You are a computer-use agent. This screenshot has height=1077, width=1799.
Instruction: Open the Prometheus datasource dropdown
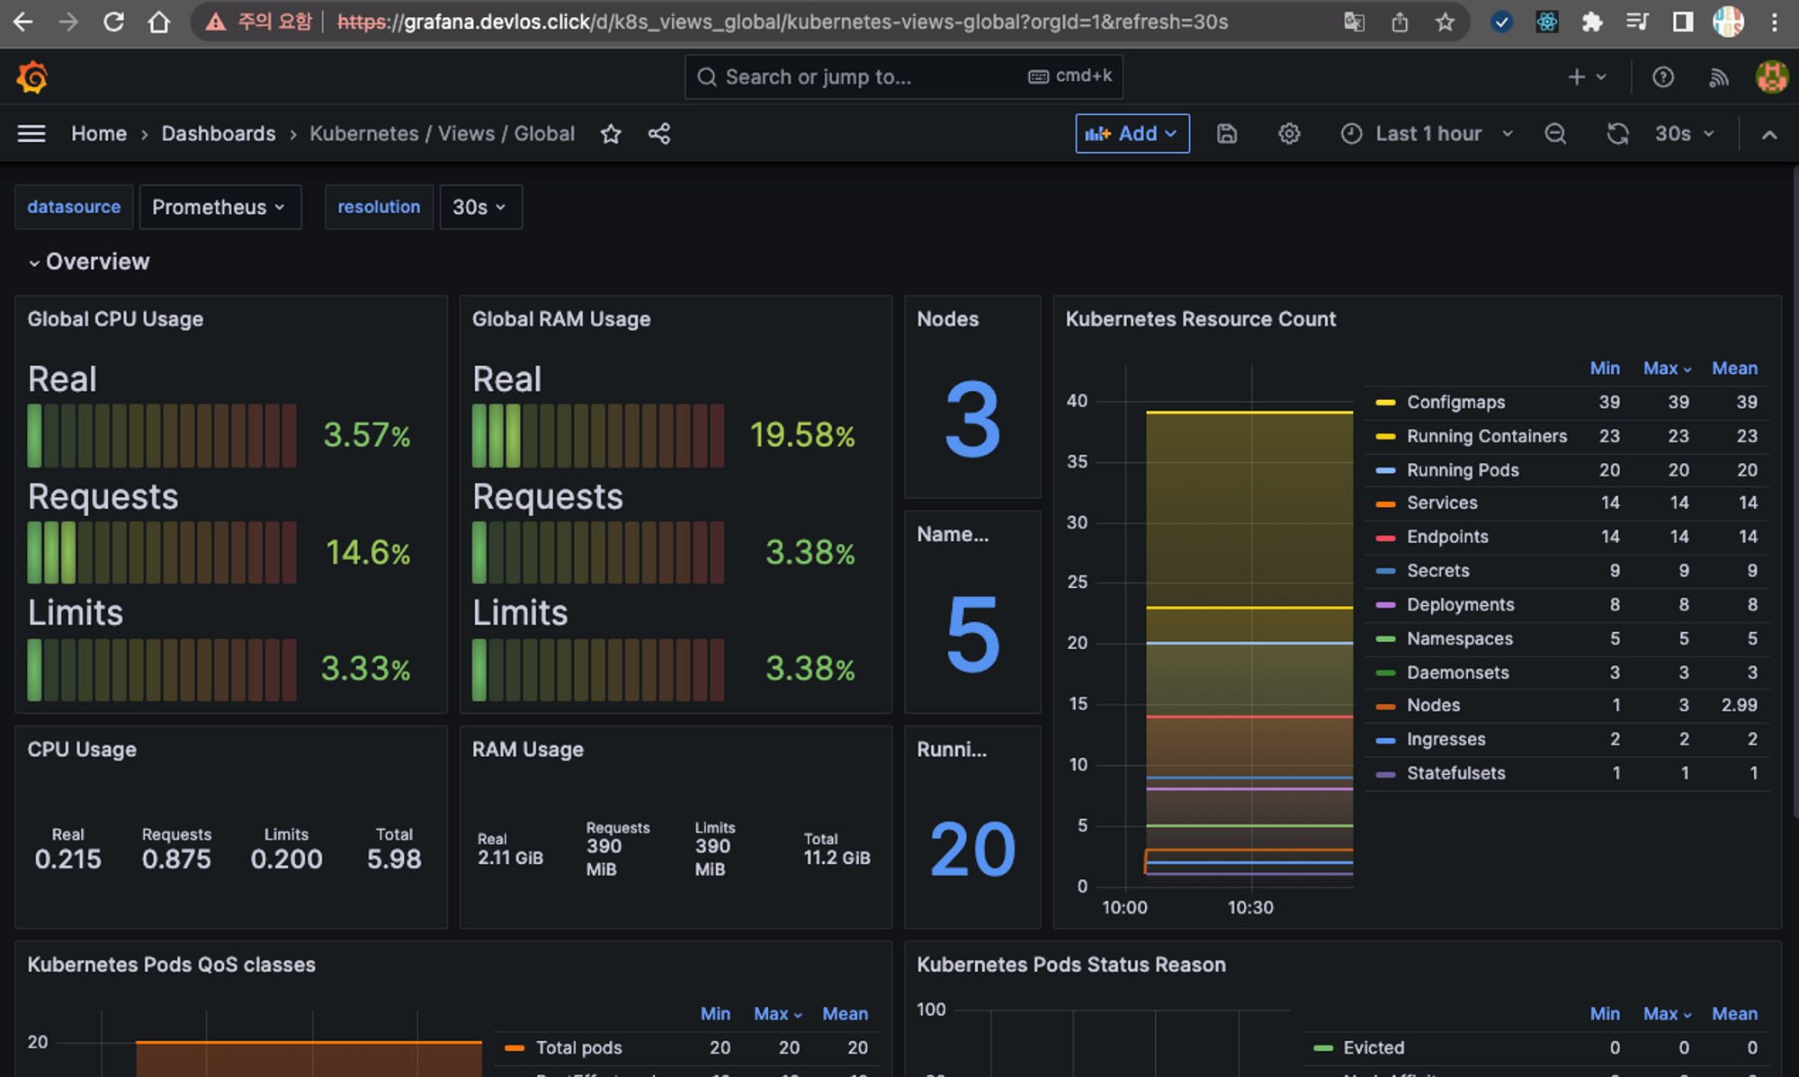click(x=219, y=207)
